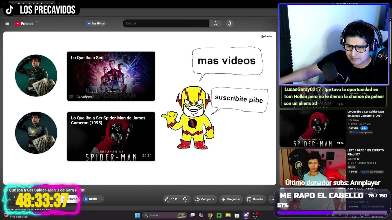
Task: Open James Cameron Spider-Man end-screen card
Action: 111,137
